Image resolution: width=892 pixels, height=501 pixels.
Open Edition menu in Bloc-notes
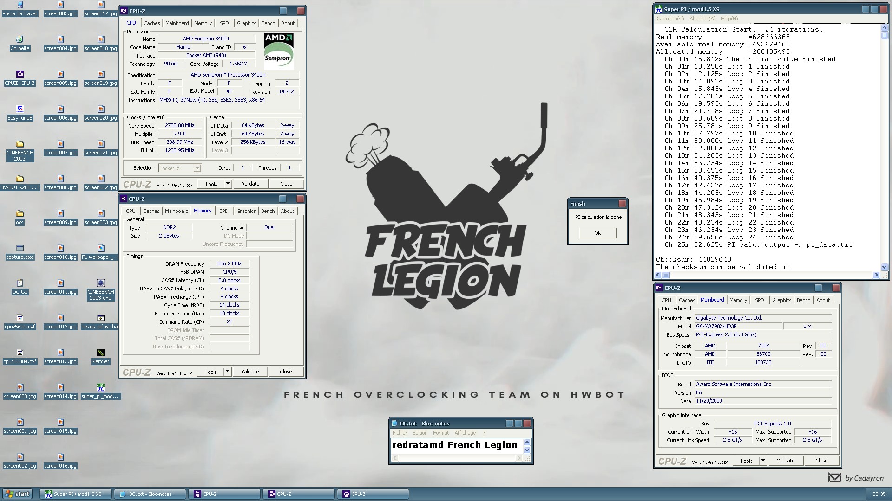(x=420, y=433)
